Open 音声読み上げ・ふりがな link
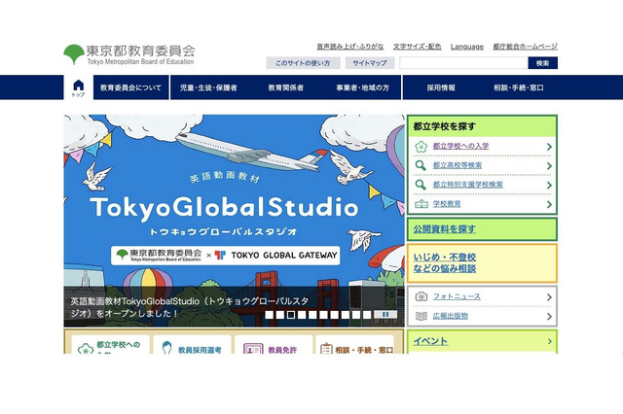Screen dimensions: 623x414 tap(350, 47)
